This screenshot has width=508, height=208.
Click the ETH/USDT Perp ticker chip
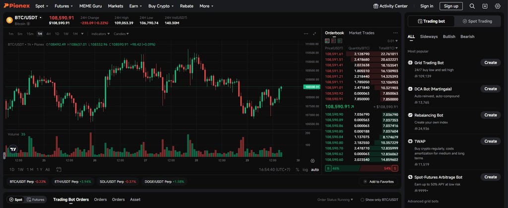[72, 182]
